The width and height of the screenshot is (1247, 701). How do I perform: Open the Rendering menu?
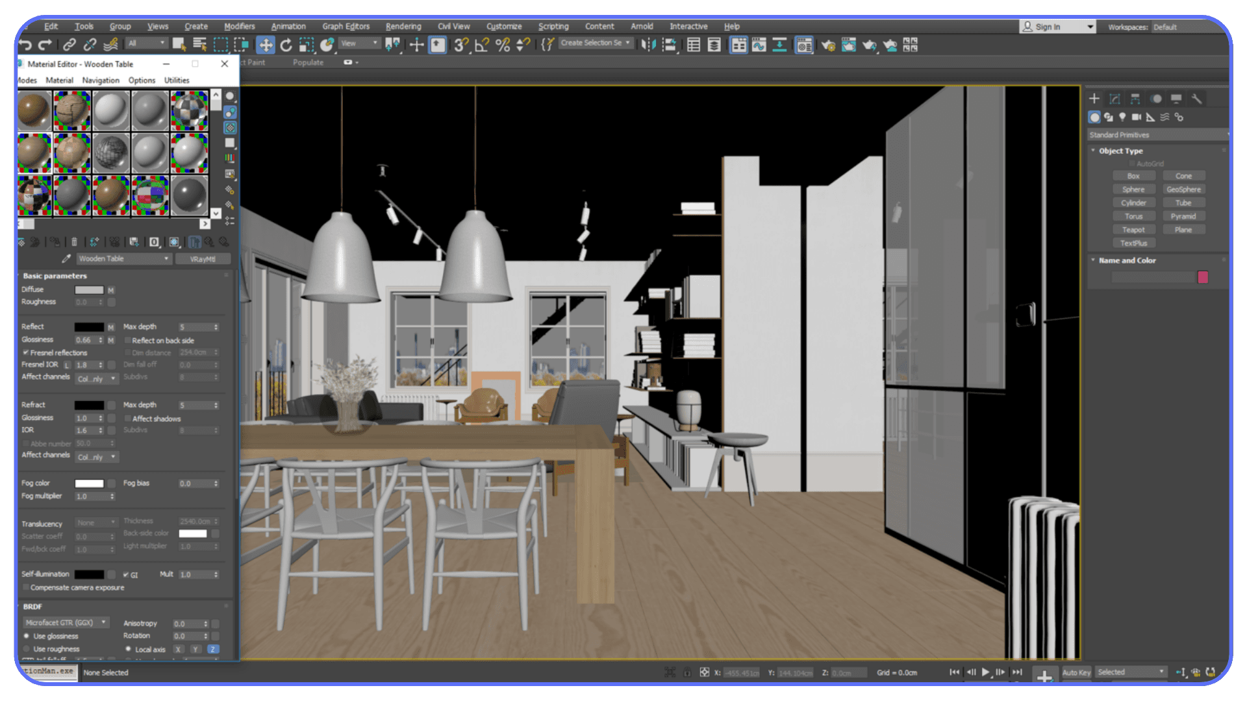coord(403,27)
